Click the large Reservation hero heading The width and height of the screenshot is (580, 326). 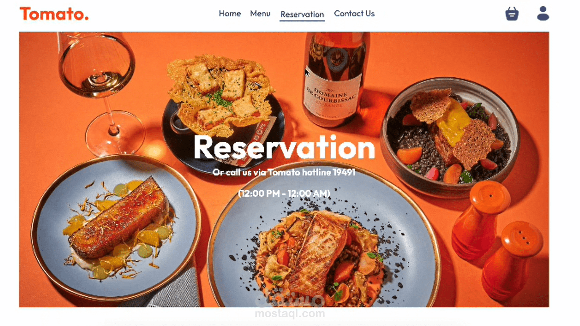pyautogui.click(x=284, y=147)
